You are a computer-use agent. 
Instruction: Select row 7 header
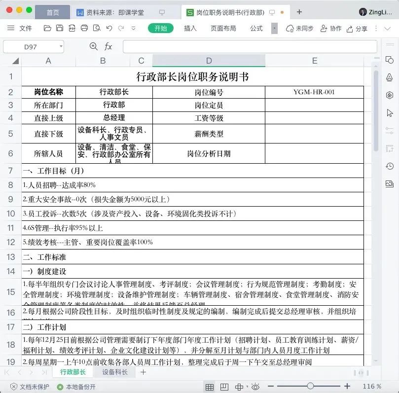11,171
